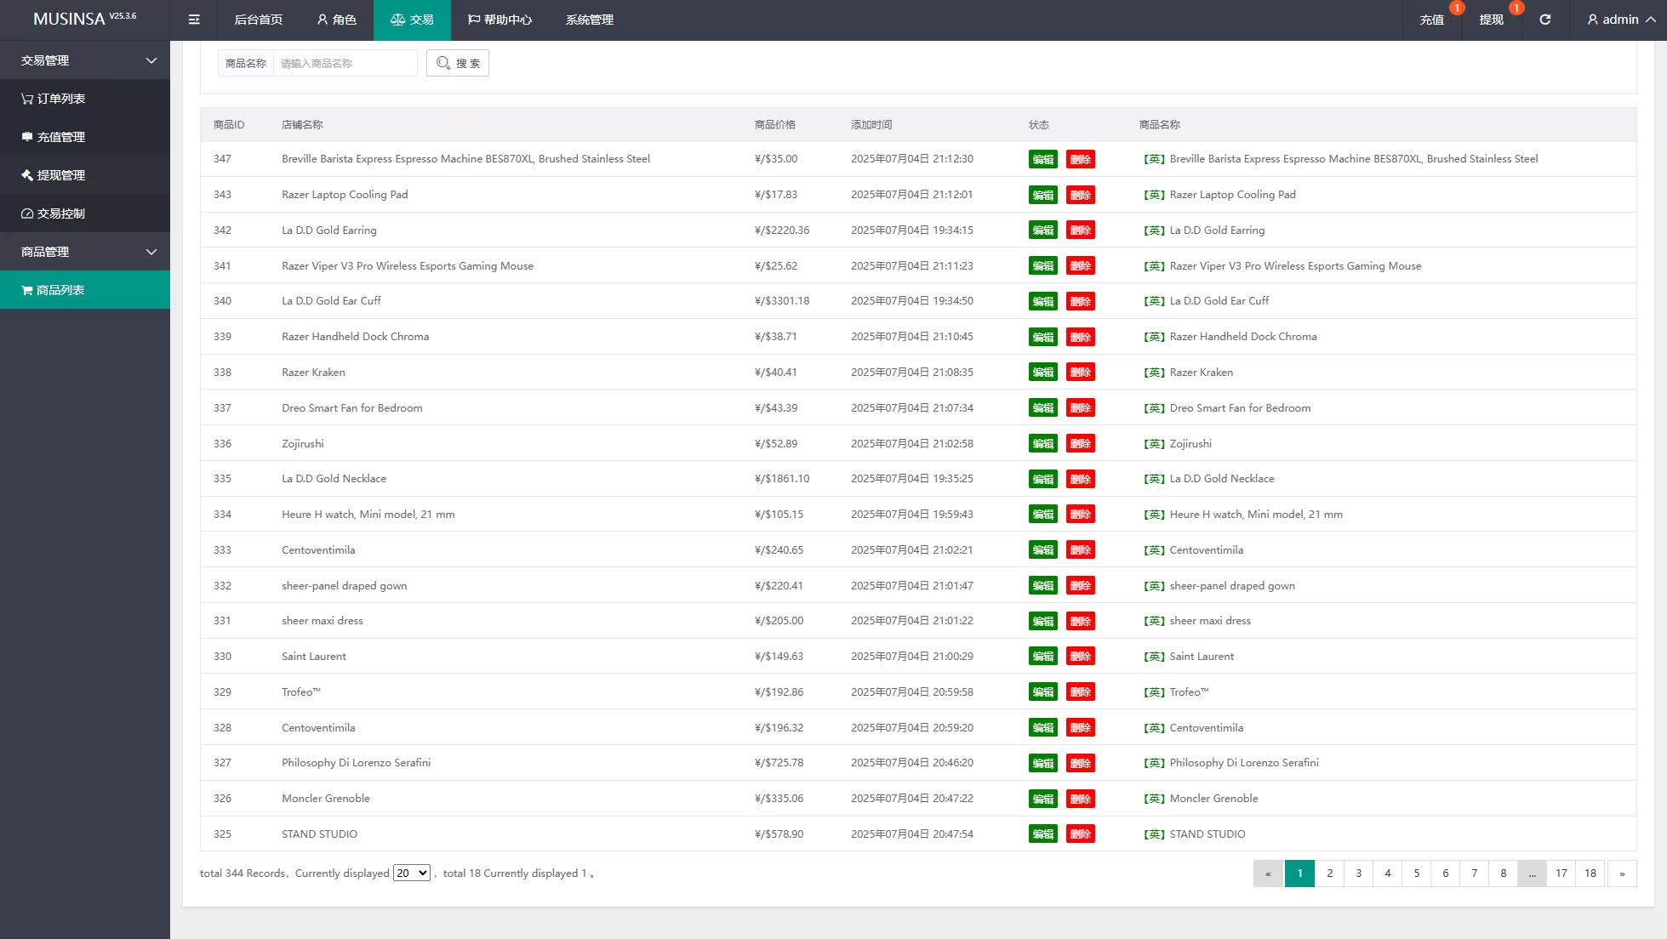The height and width of the screenshot is (939, 1667).
Task: Switch to the 角色 top menu
Action: tap(336, 20)
